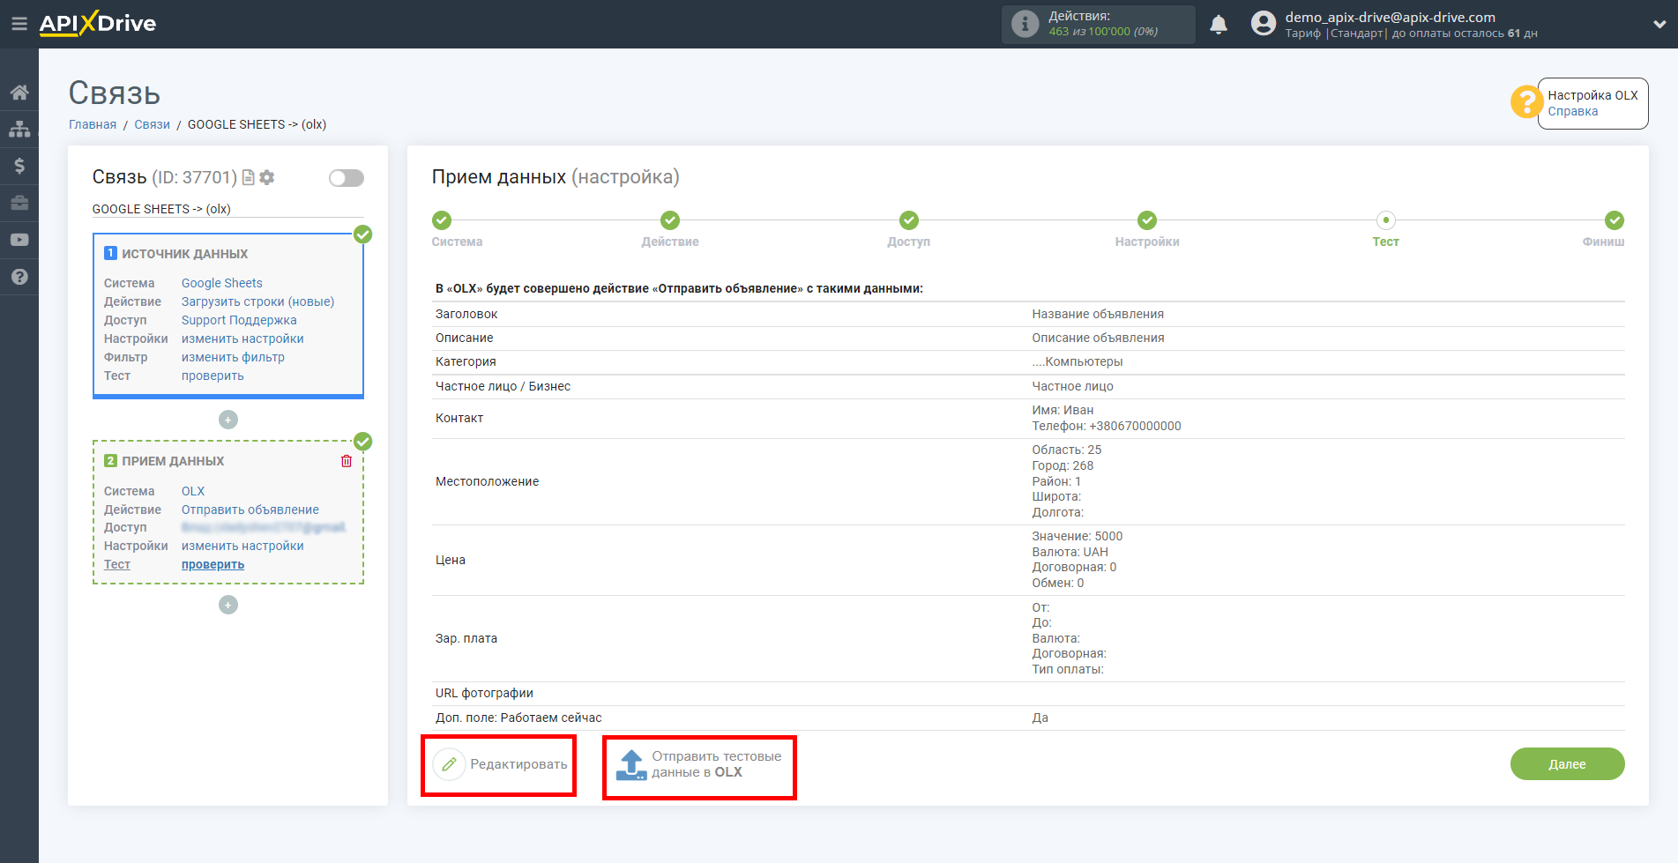Click Связи breadcrumb link
The width and height of the screenshot is (1678, 863).
[152, 124]
